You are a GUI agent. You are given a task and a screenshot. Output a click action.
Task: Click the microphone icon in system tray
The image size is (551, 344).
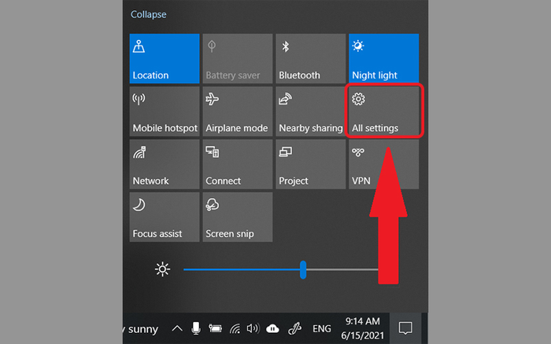195,328
